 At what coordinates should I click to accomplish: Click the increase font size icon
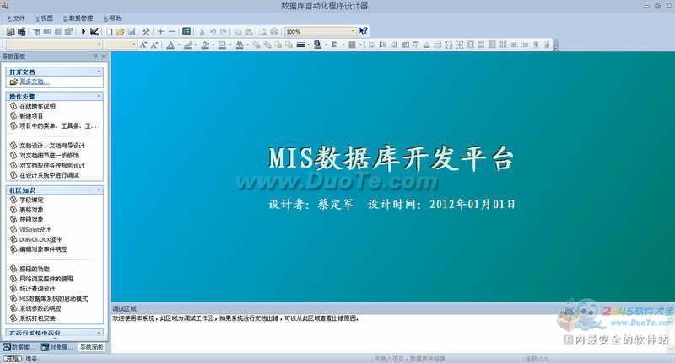(x=141, y=45)
